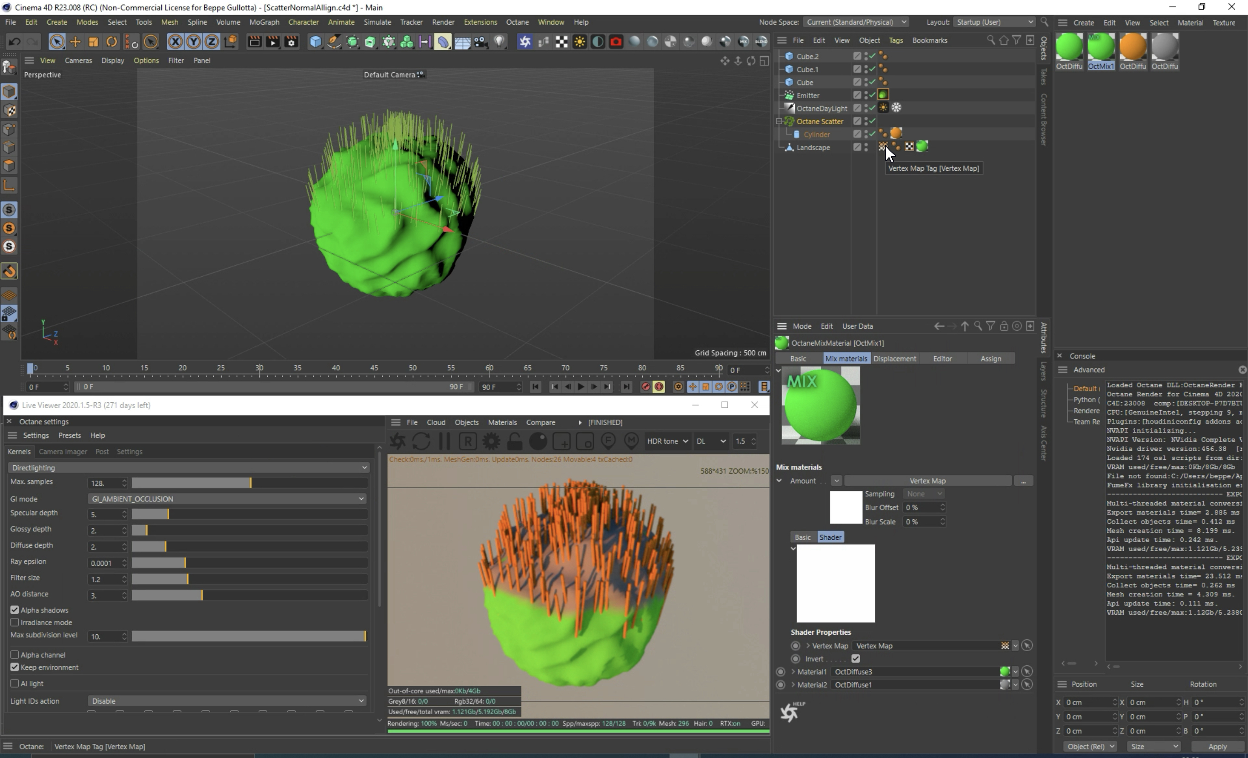
Task: Adjust the Max. samples slider
Action: click(x=250, y=483)
